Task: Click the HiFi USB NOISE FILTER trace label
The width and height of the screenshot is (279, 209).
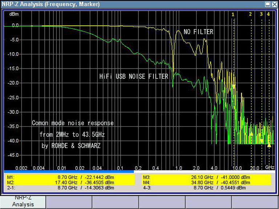Action: [x=134, y=77]
